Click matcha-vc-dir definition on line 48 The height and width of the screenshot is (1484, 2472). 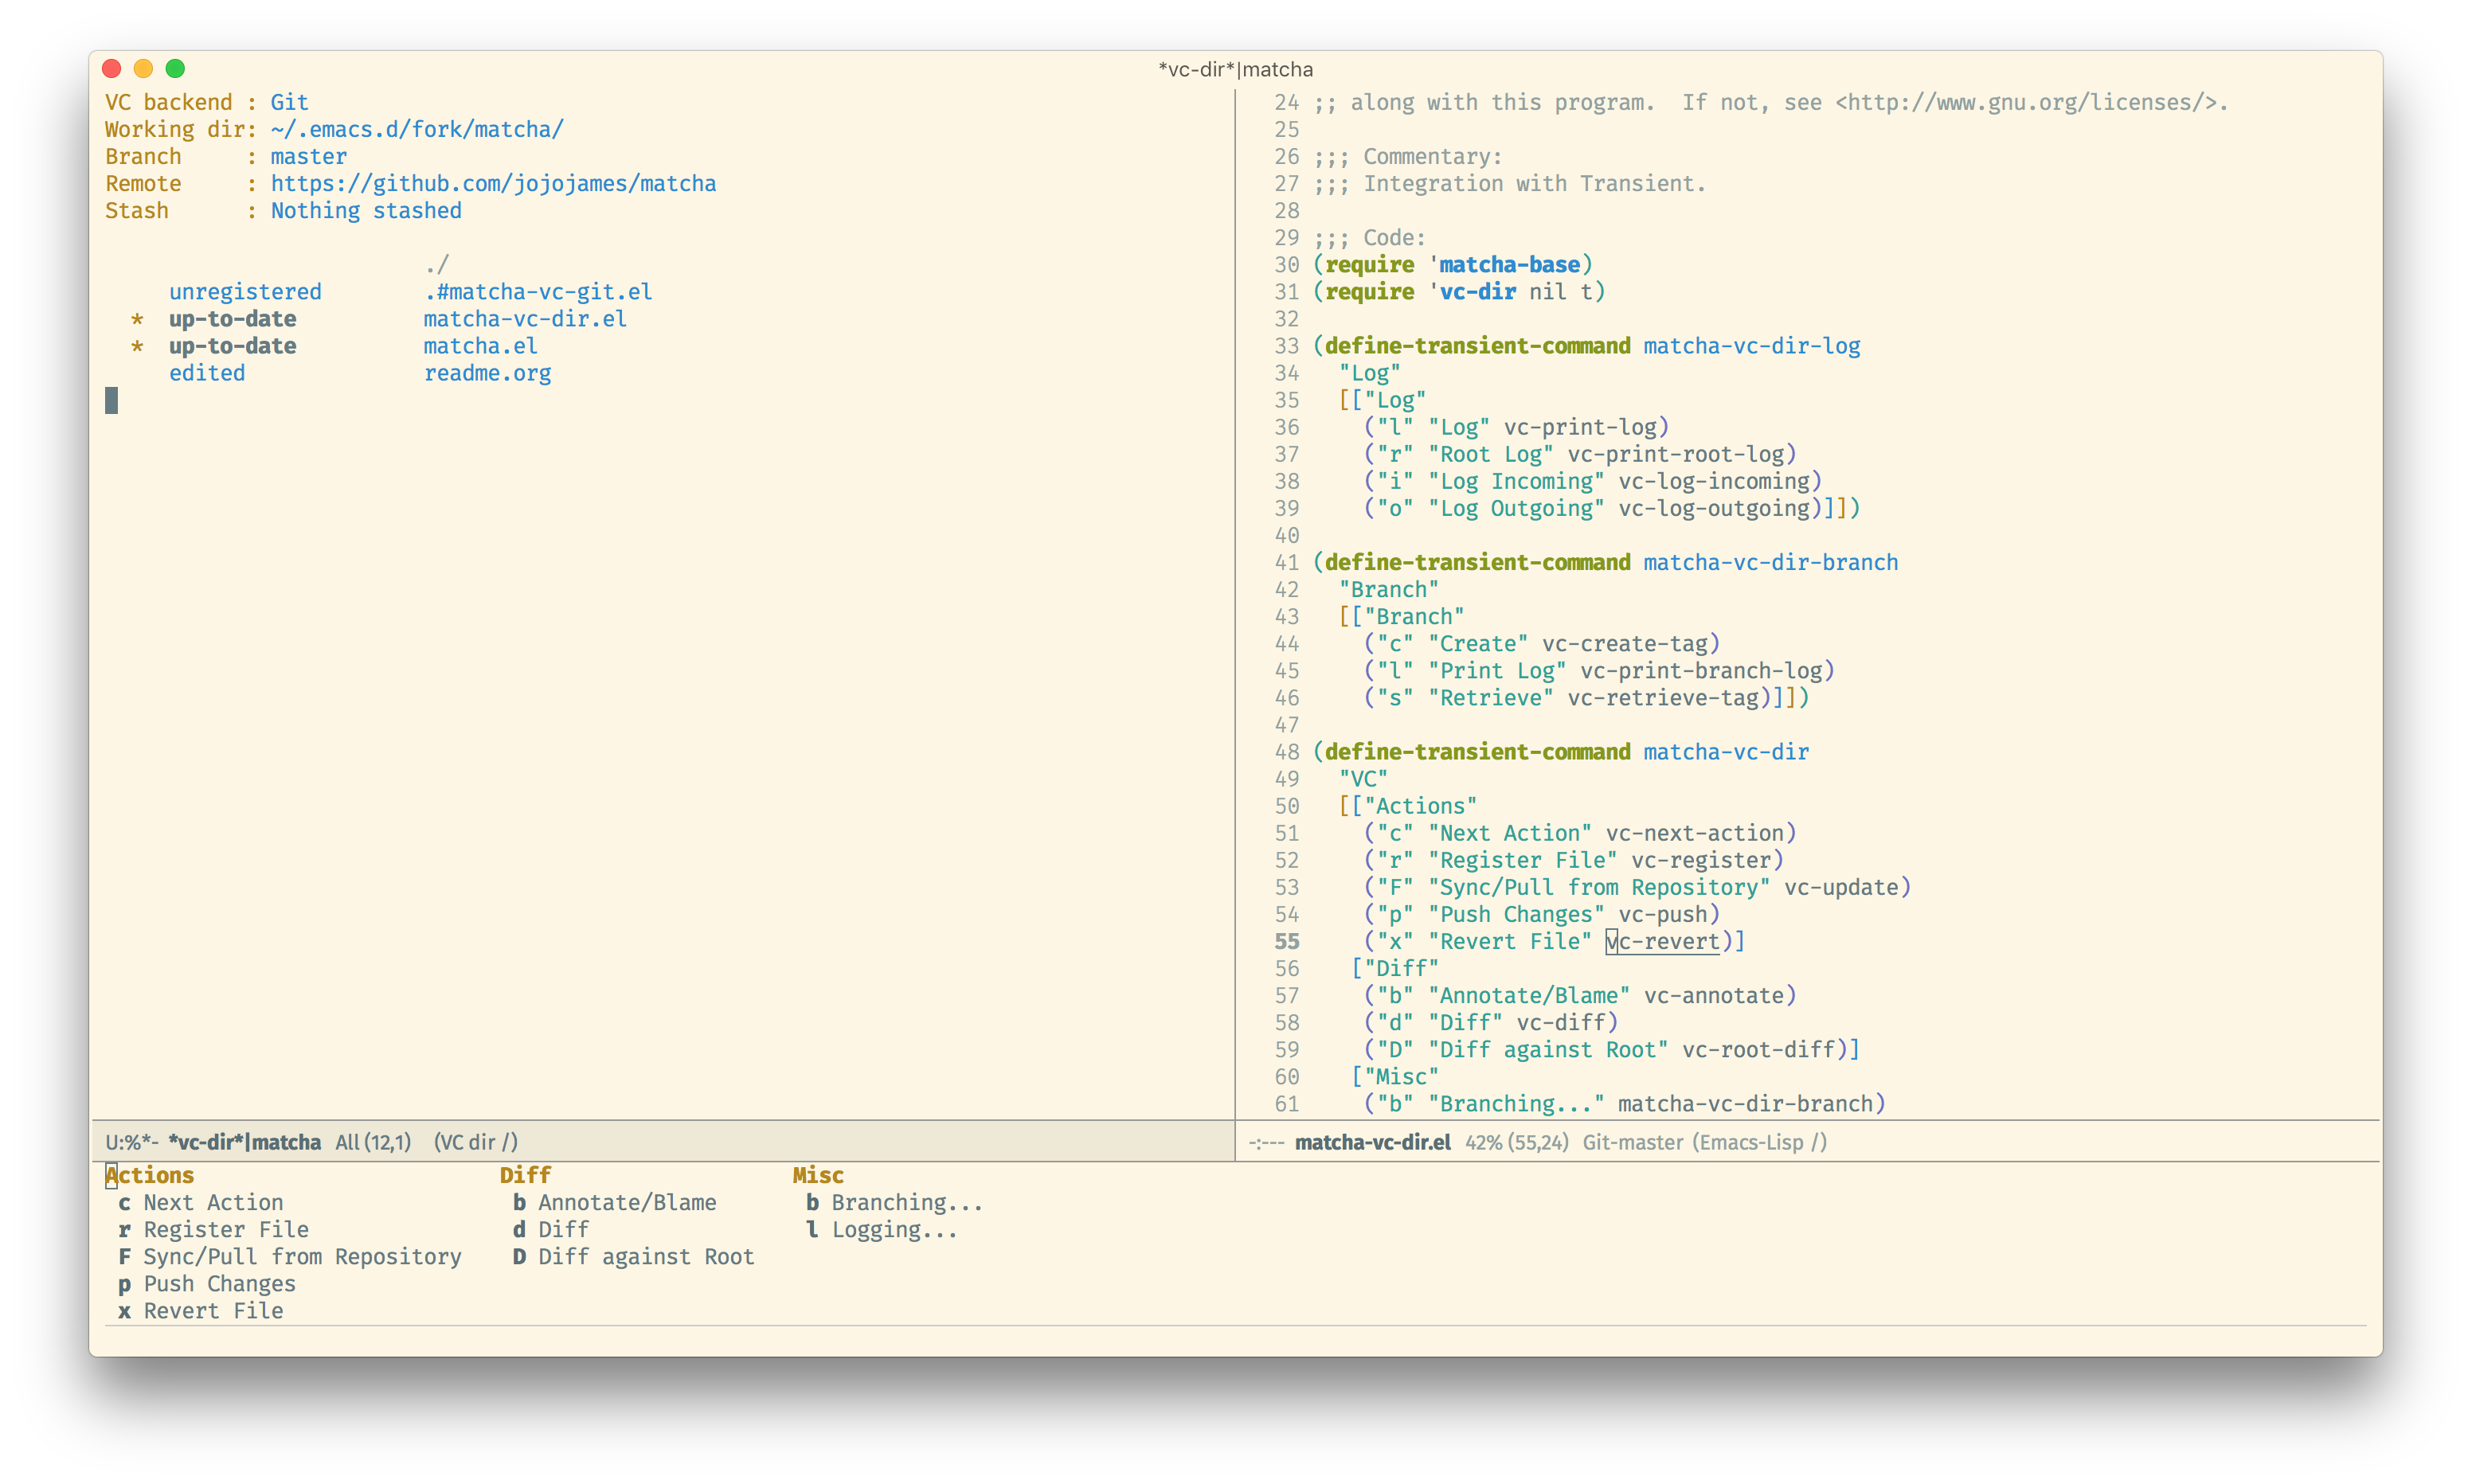[x=1726, y=752]
